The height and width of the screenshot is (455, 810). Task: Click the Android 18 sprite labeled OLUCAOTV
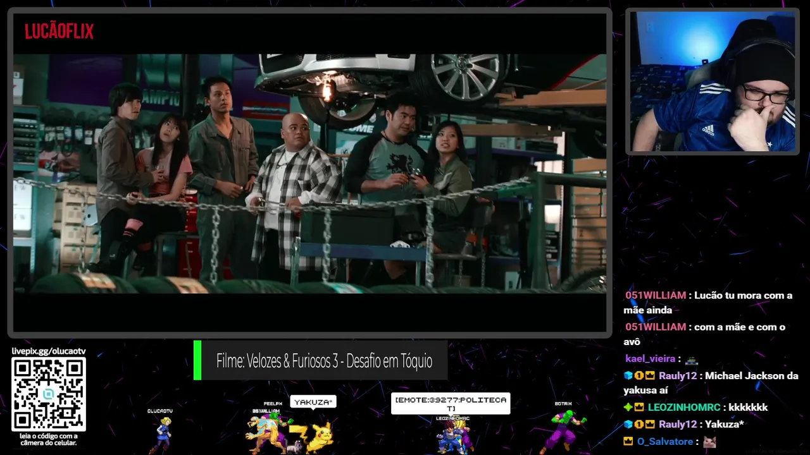pos(163,435)
